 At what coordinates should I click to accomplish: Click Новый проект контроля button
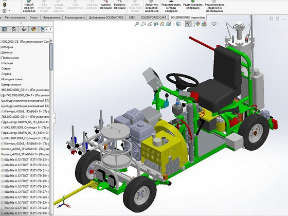(29, 6)
